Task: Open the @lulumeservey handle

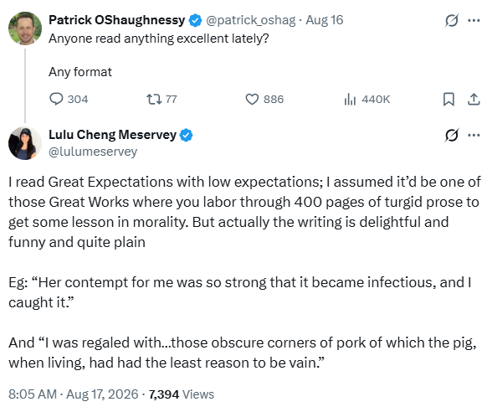Action: [93, 152]
